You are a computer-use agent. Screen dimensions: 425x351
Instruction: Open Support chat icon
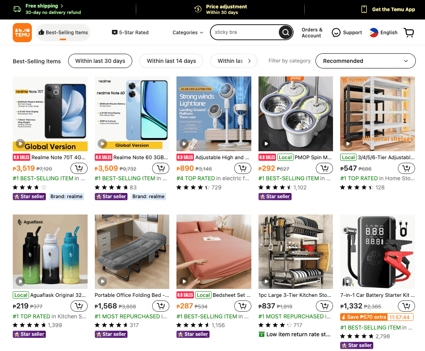point(337,32)
